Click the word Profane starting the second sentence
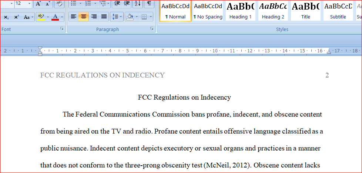This screenshot has width=362, height=173. click(x=166, y=131)
